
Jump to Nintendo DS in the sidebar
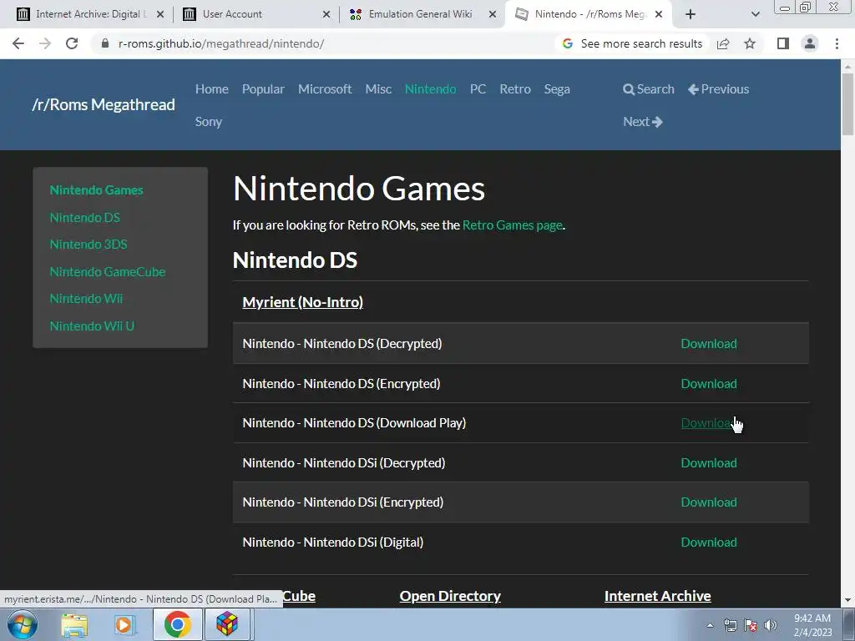coord(85,218)
